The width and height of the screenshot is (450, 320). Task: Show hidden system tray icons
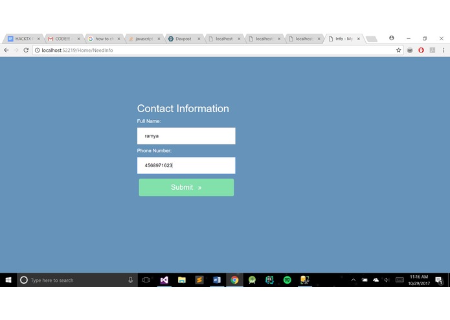pyautogui.click(x=354, y=280)
